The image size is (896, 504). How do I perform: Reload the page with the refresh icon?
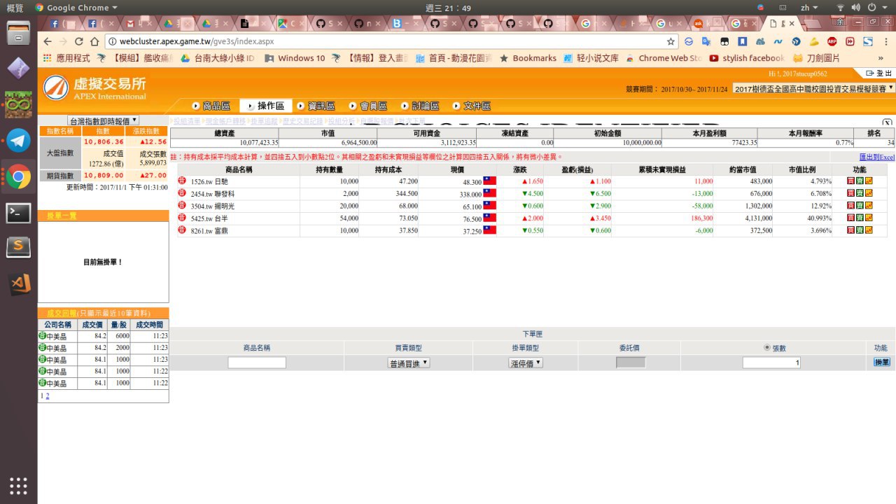pyautogui.click(x=78, y=41)
